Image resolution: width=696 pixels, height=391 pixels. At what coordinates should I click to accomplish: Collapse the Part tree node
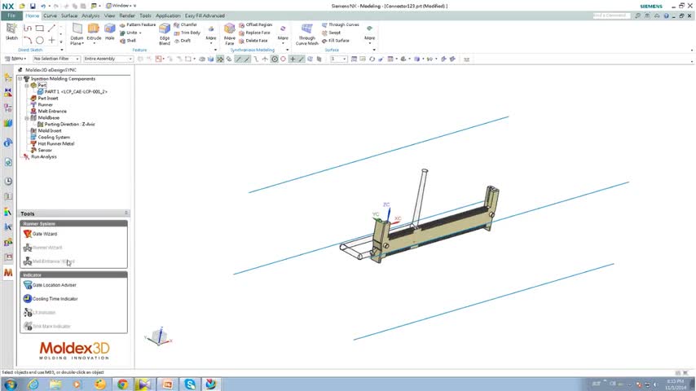tap(27, 86)
